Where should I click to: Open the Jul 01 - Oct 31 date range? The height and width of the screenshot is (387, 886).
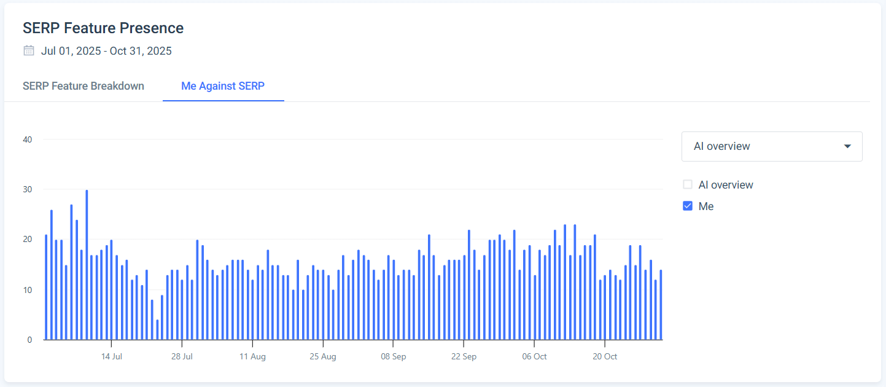click(x=106, y=51)
